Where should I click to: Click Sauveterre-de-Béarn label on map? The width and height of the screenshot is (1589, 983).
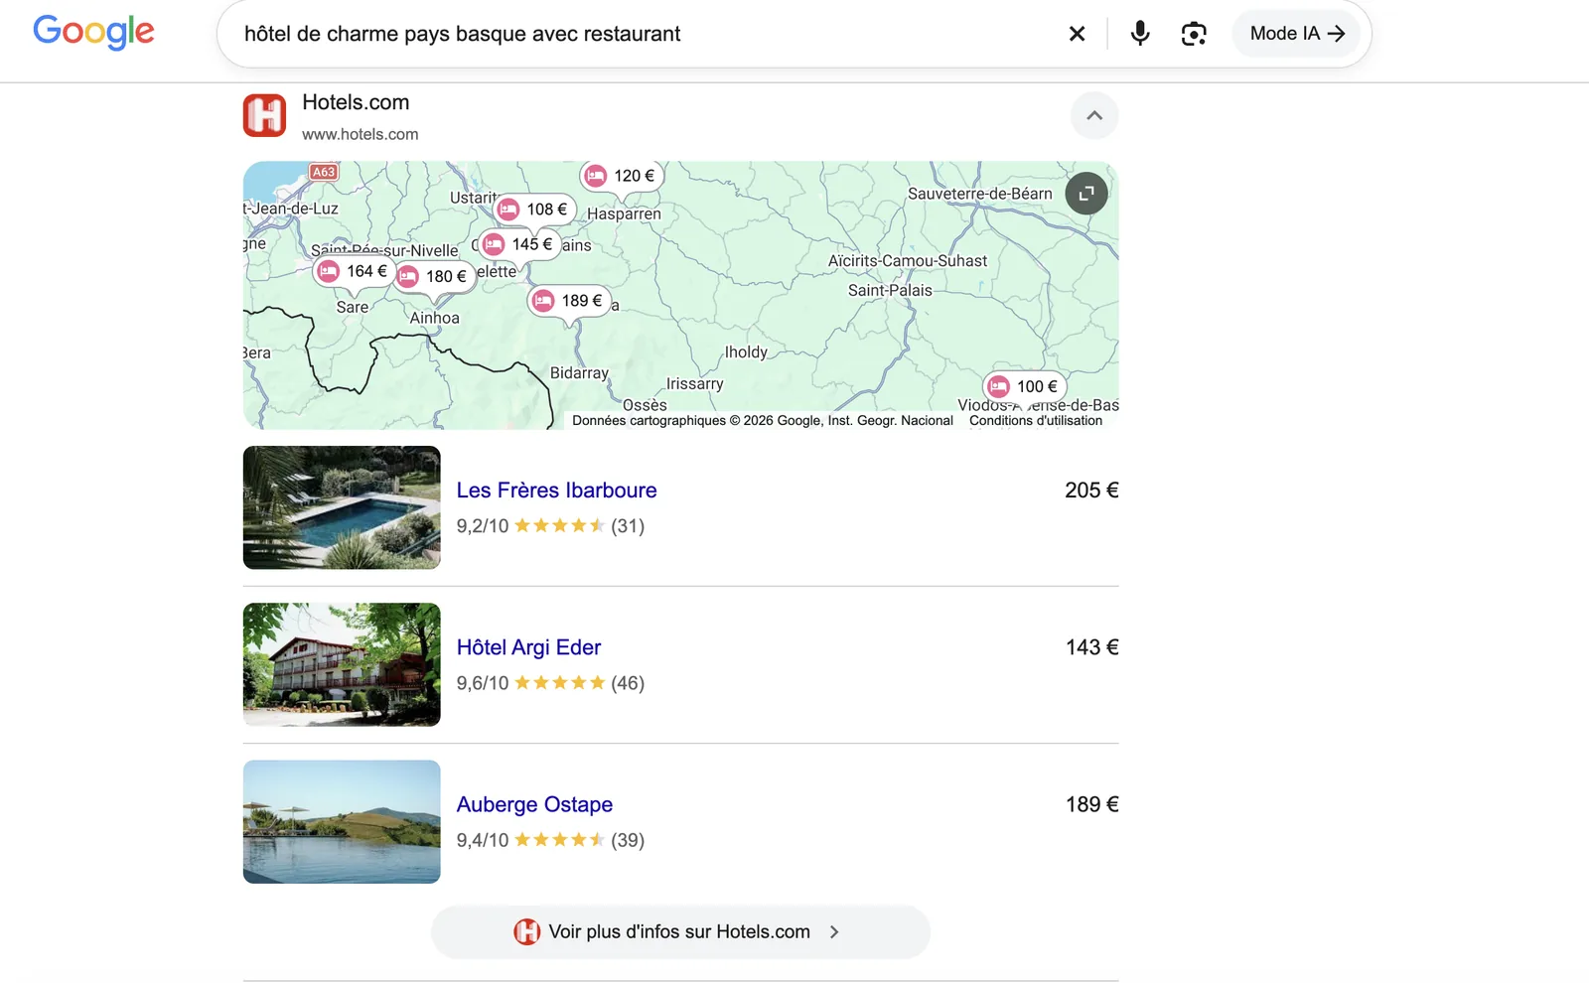tap(979, 194)
